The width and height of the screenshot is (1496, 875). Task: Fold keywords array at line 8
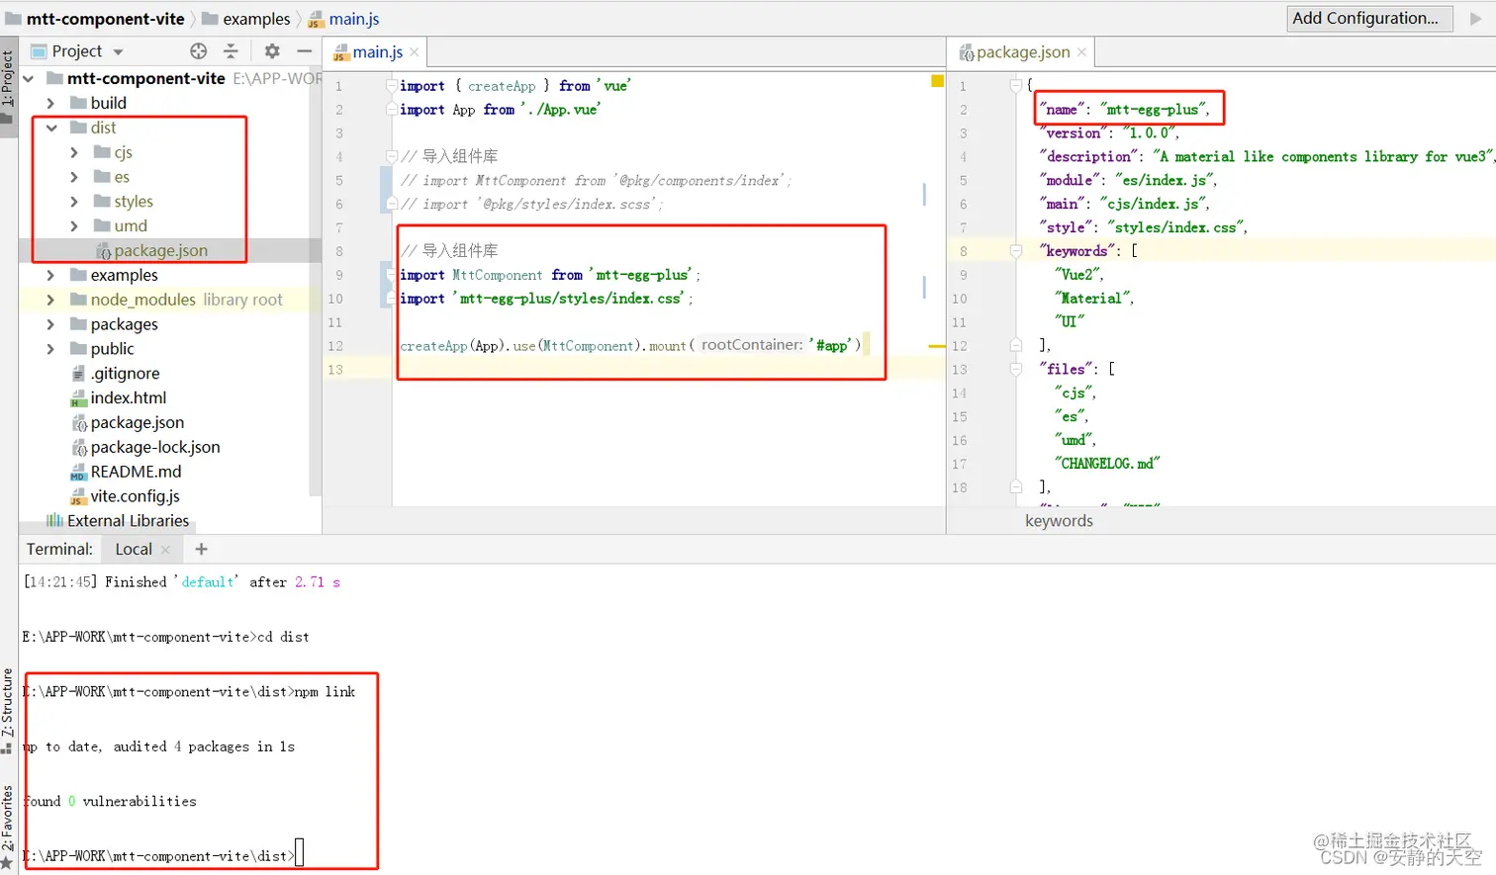pyautogui.click(x=1015, y=251)
